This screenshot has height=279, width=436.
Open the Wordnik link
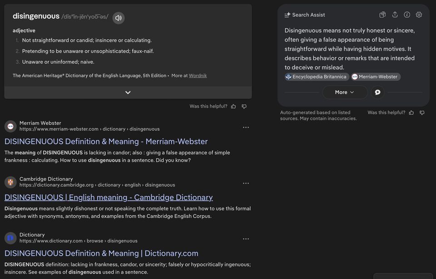point(198,76)
